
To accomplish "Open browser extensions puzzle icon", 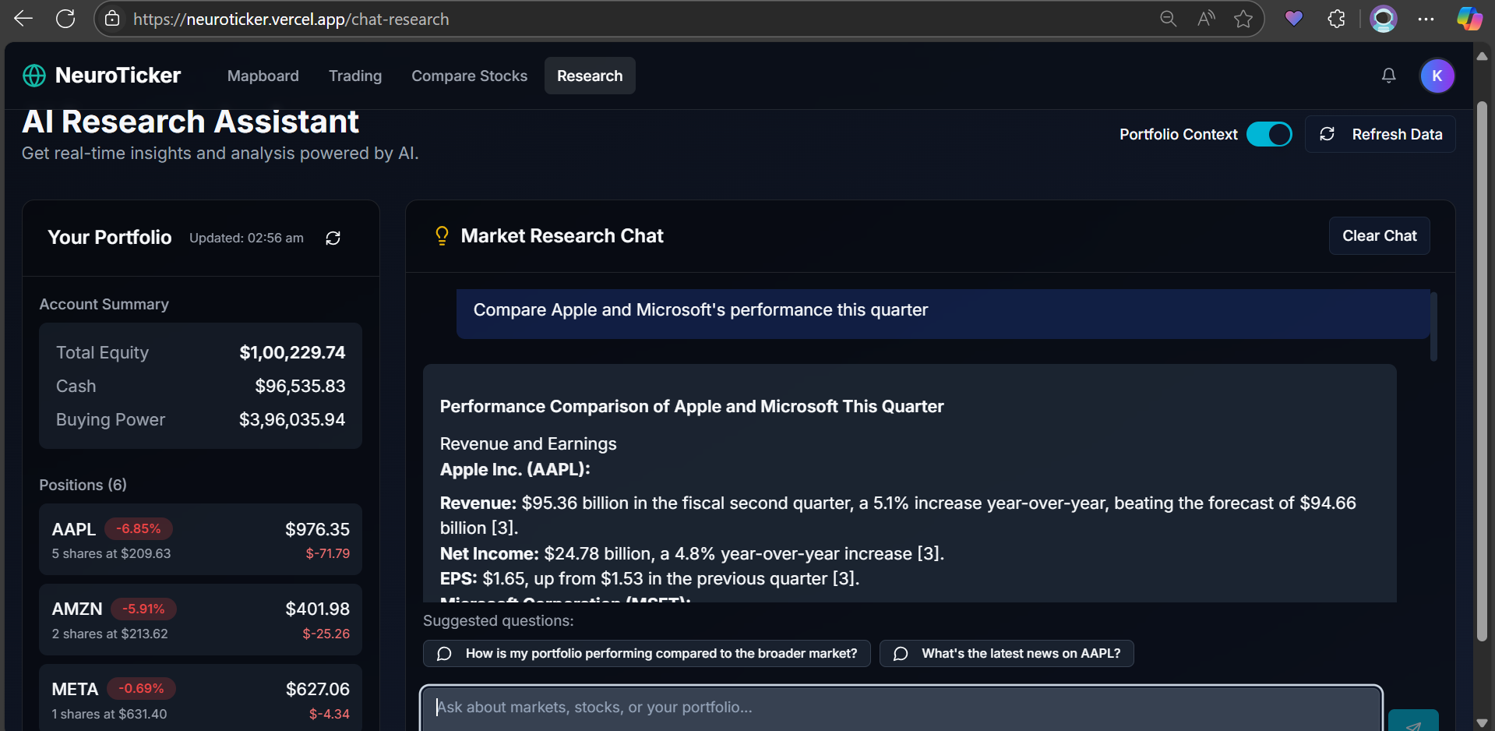I will click(1337, 19).
